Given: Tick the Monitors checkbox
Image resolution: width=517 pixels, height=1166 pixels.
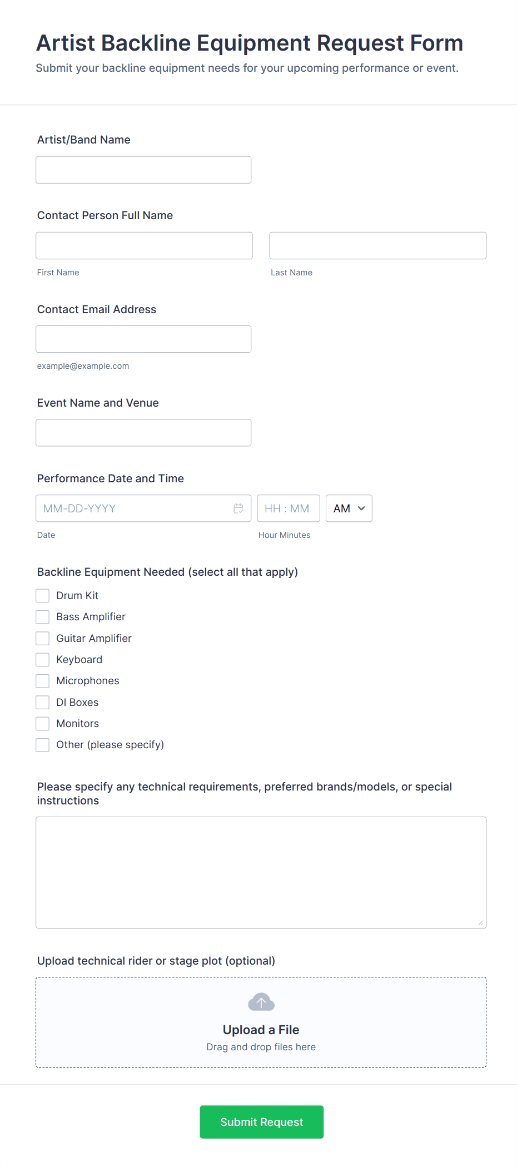Looking at the screenshot, I should (x=43, y=724).
